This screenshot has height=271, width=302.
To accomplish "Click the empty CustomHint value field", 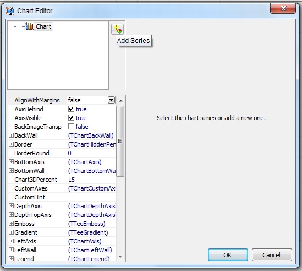I will [91, 197].
